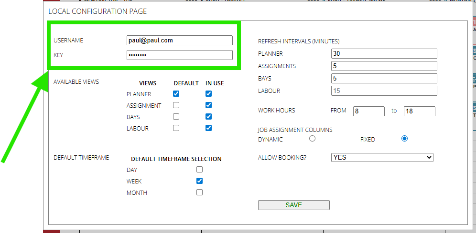Enable BAYS default checkbox
Image resolution: width=476 pixels, height=233 pixels.
[176, 116]
